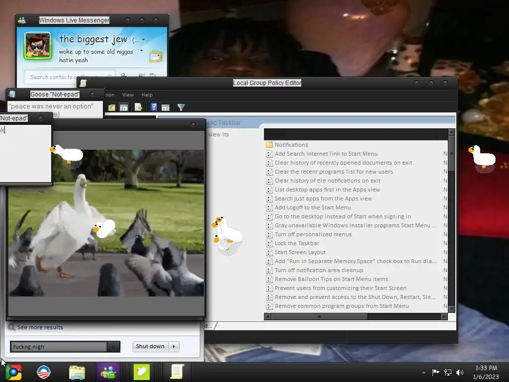This screenshot has width=509, height=382.
Task: Click the Export List toolbar icon
Action: click(x=139, y=107)
